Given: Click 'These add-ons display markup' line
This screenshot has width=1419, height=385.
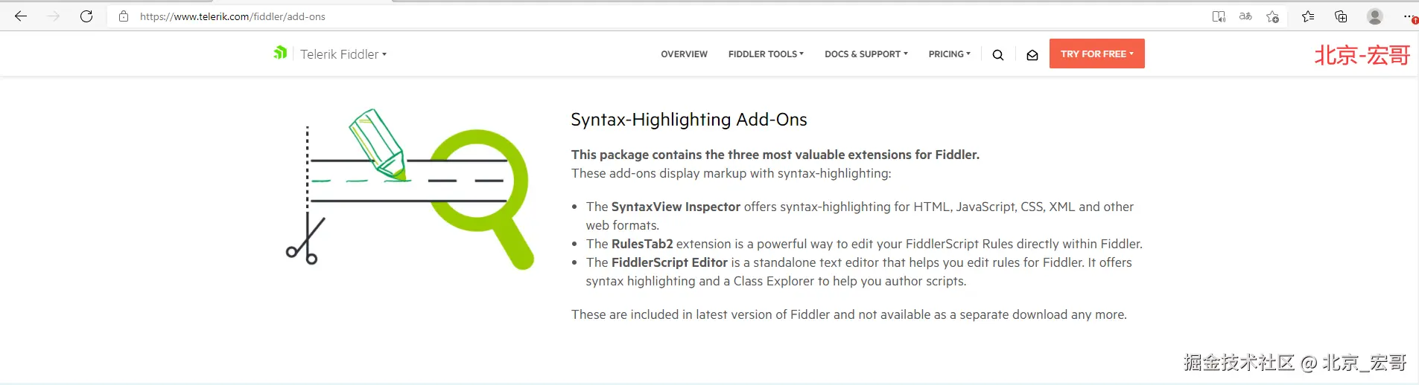Looking at the screenshot, I should point(731,173).
